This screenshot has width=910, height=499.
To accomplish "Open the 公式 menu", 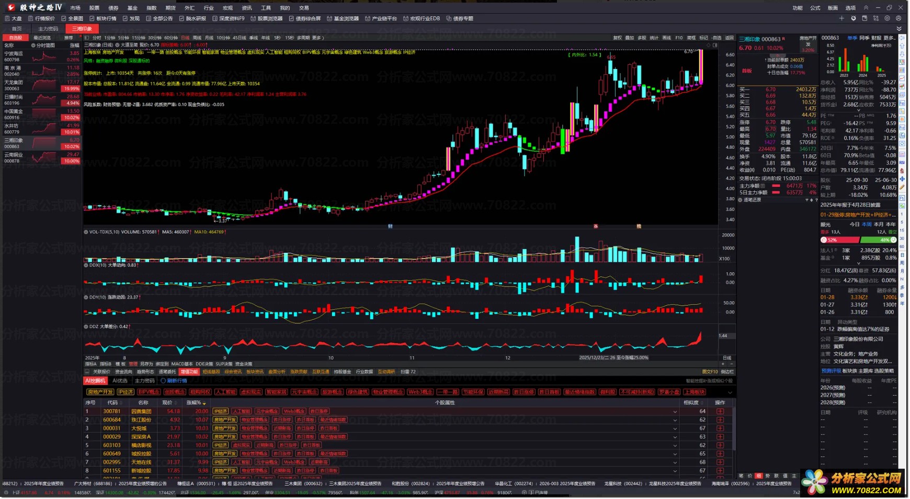I will 815,8.
